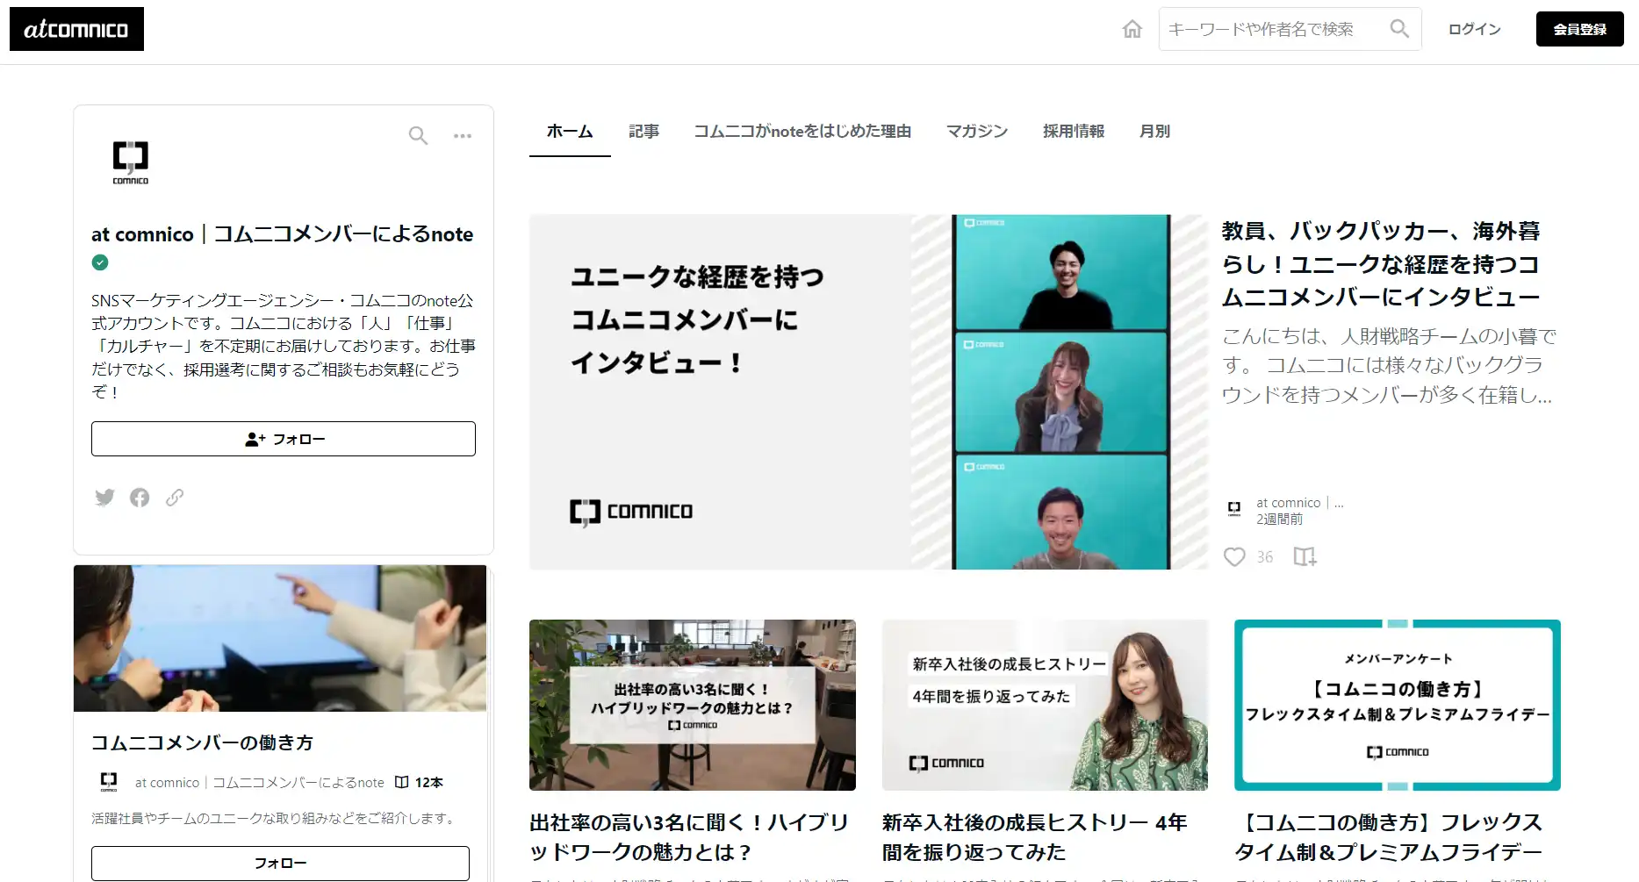Go to the home icon in the header
This screenshot has width=1639, height=882.
point(1132,29)
